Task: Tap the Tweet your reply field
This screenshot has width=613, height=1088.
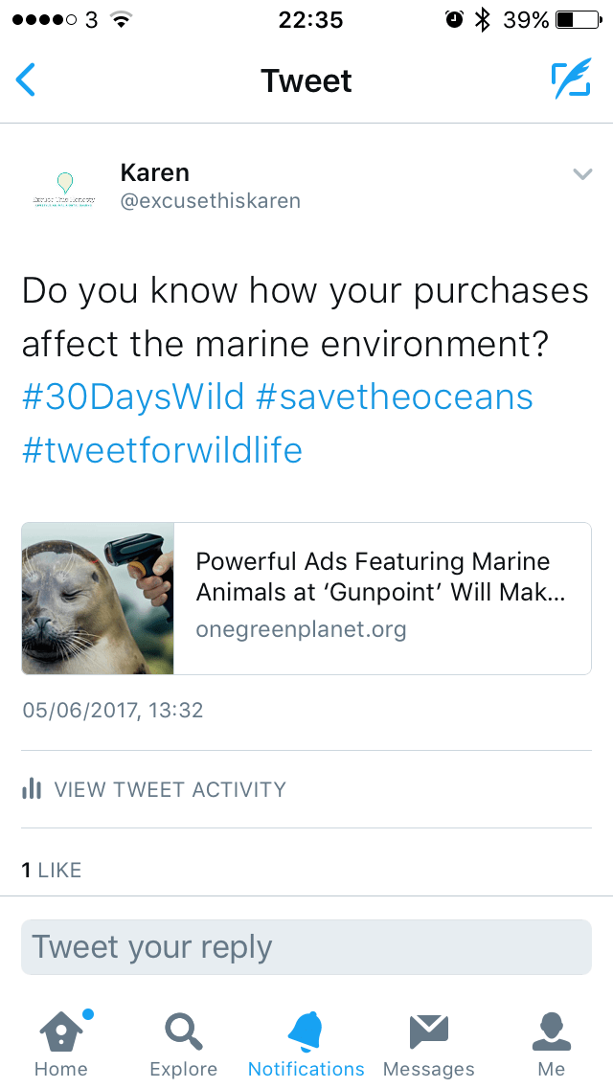Action: [x=306, y=947]
